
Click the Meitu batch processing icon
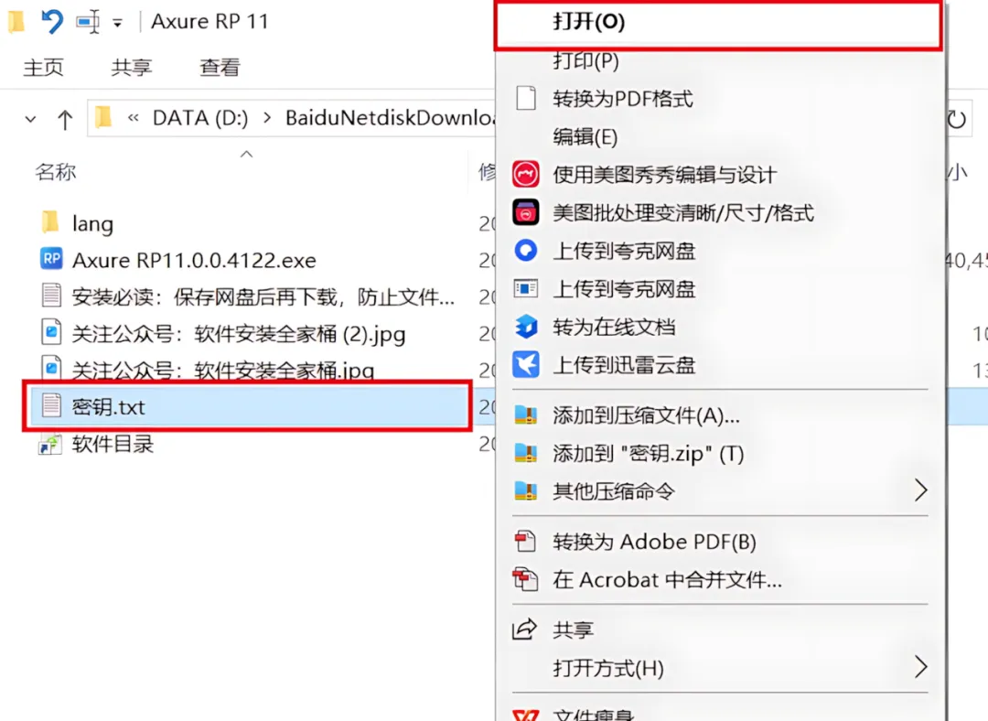coord(525,213)
